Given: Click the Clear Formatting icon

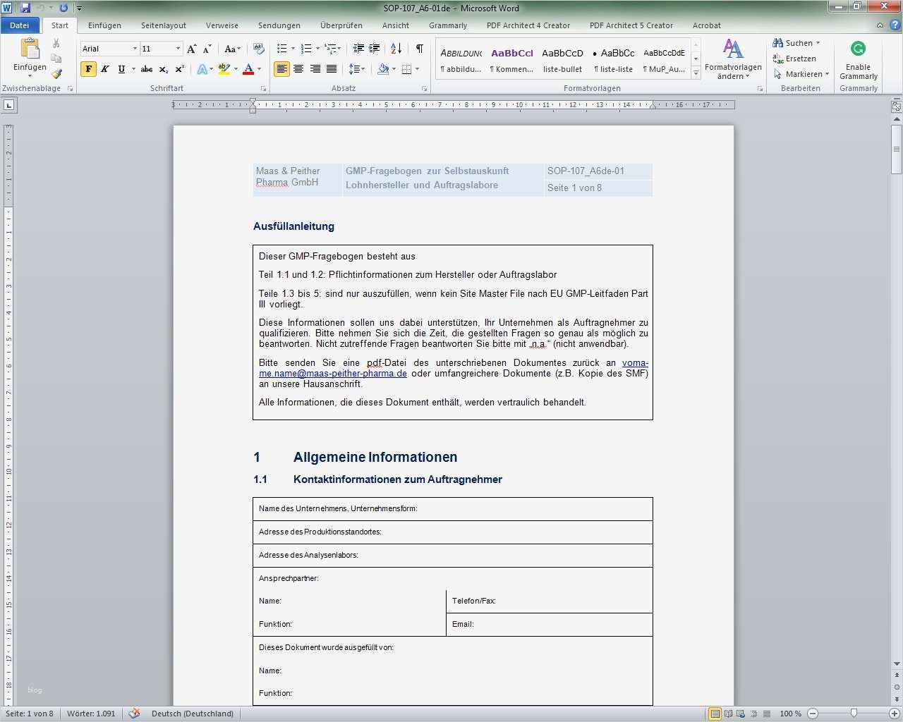Looking at the screenshot, I should pyautogui.click(x=259, y=49).
